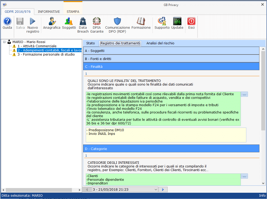The height and width of the screenshot is (199, 267).
Task: Switch to the INFORMATIVE ribbon tab
Action: [49, 12]
